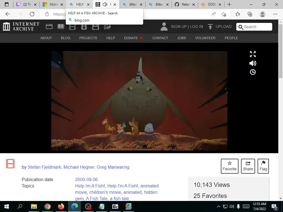Flag this item

click(263, 166)
